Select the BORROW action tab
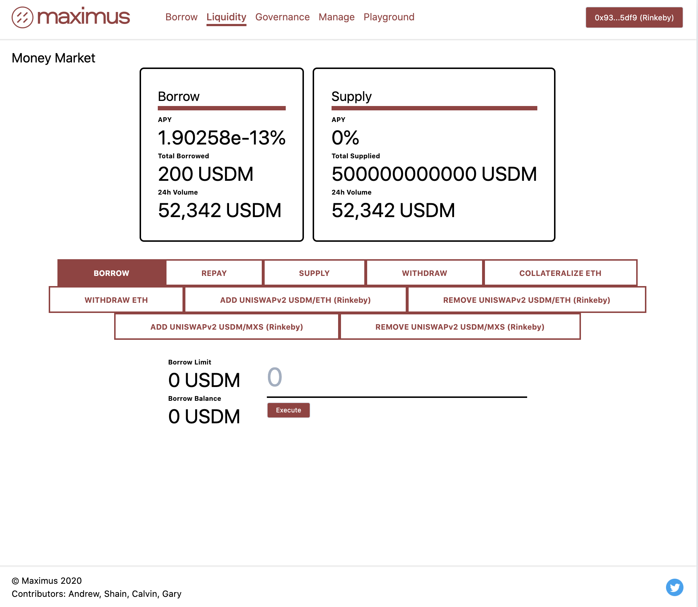The width and height of the screenshot is (698, 607). click(111, 273)
